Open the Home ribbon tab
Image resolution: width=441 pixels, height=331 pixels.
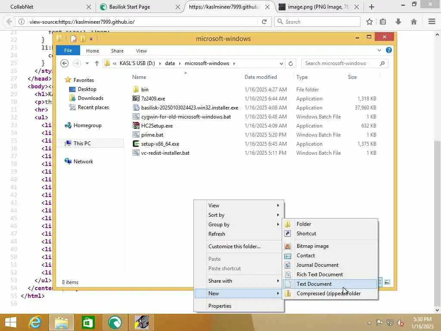click(93, 51)
